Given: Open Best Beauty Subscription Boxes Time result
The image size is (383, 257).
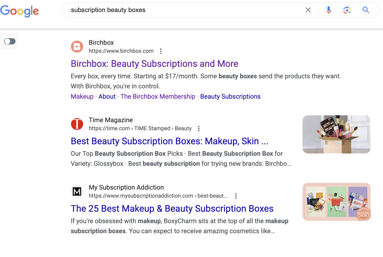Looking at the screenshot, I should (169, 141).
